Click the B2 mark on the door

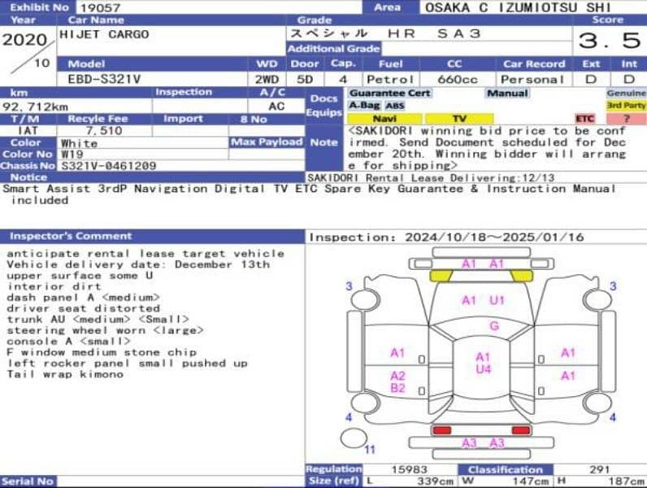coord(397,388)
